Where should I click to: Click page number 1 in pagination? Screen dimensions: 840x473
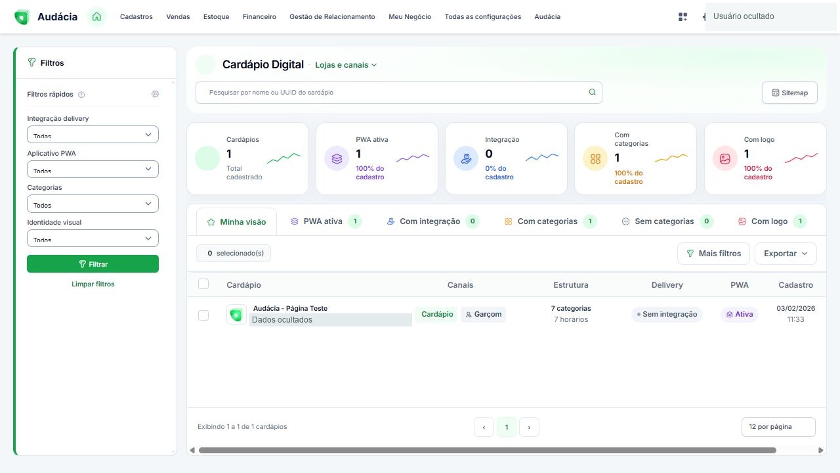(507, 427)
